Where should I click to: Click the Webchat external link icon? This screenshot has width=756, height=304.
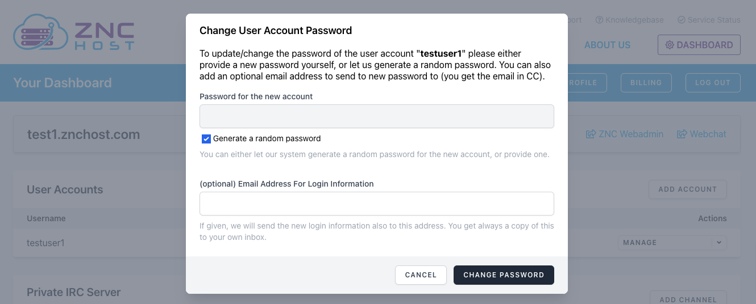[x=682, y=134]
